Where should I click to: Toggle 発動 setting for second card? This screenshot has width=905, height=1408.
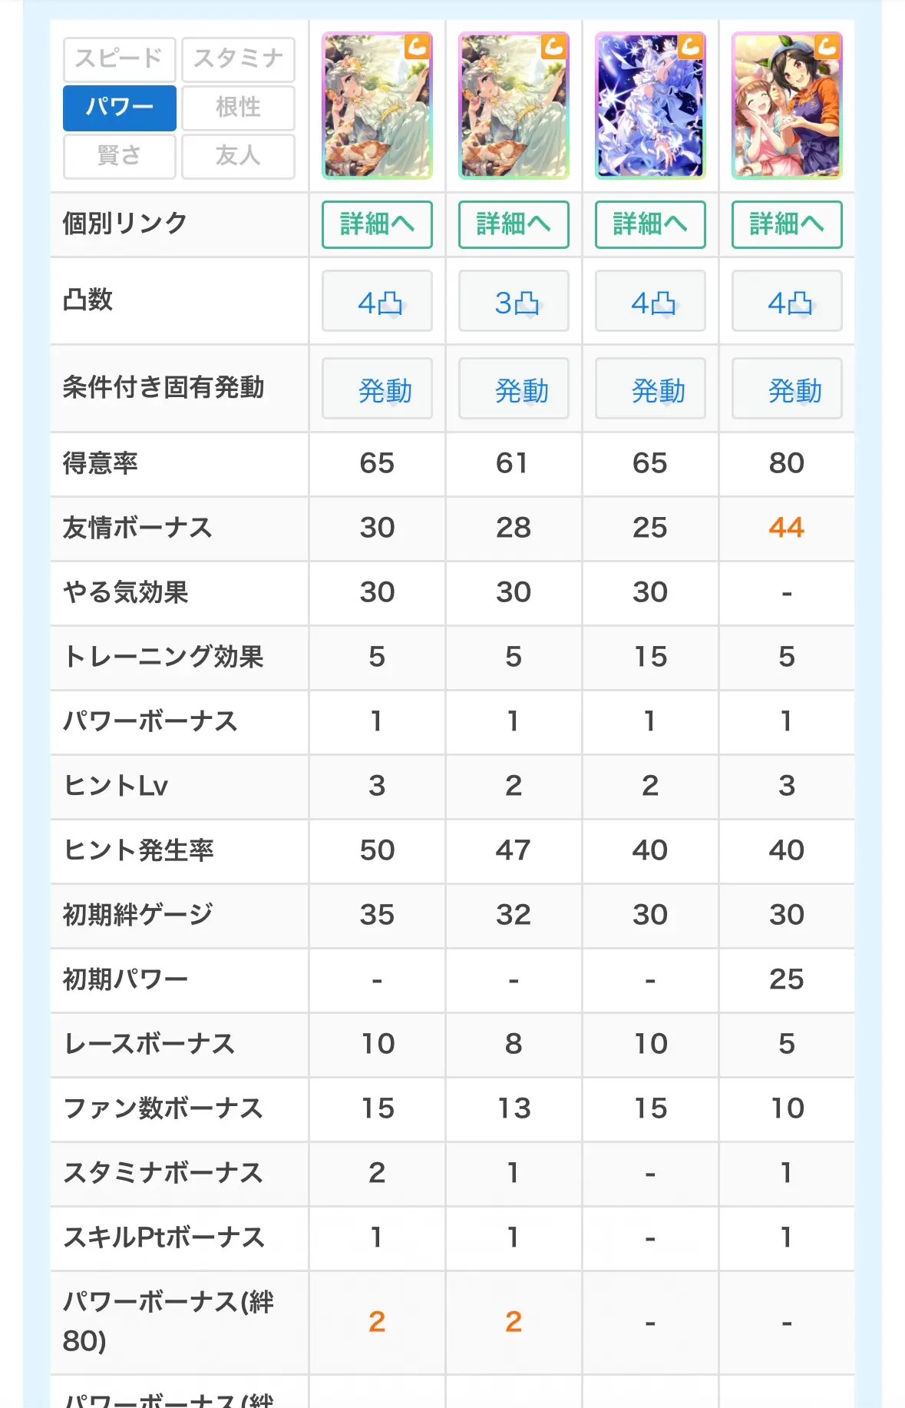pyautogui.click(x=514, y=389)
